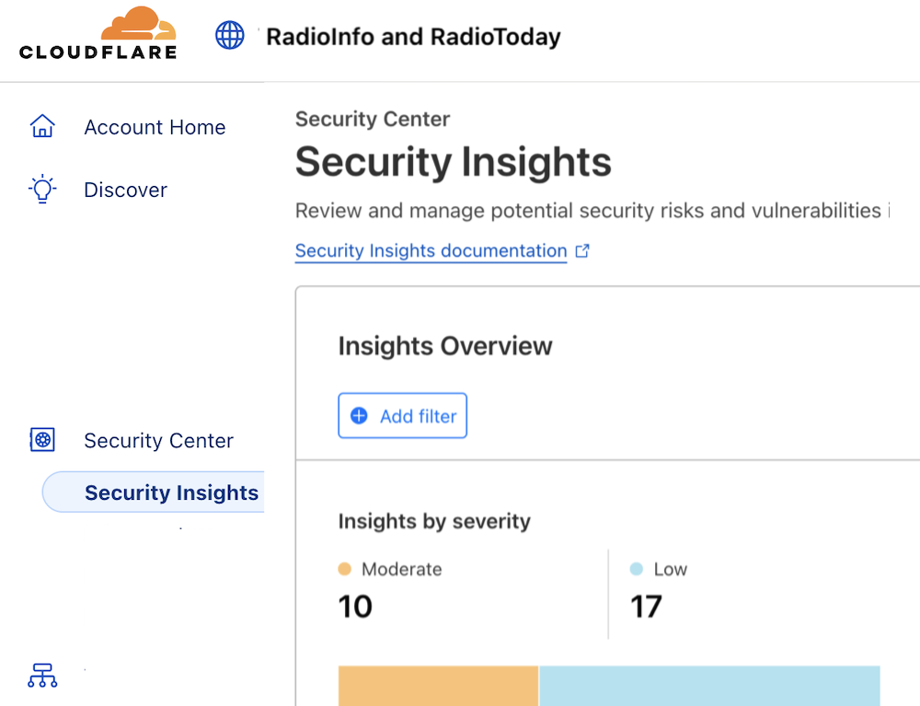The image size is (920, 706).
Task: Click the external link icon on documentation link
Action: [x=582, y=249]
